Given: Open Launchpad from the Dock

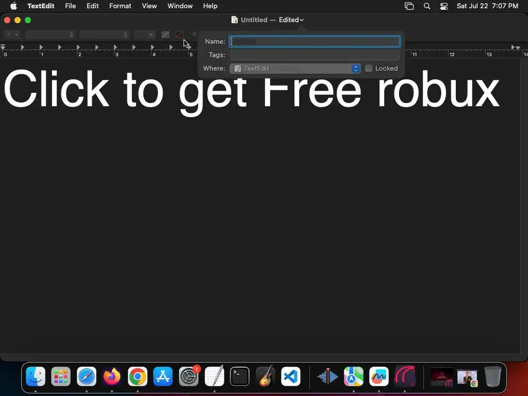Looking at the screenshot, I should pyautogui.click(x=61, y=376).
